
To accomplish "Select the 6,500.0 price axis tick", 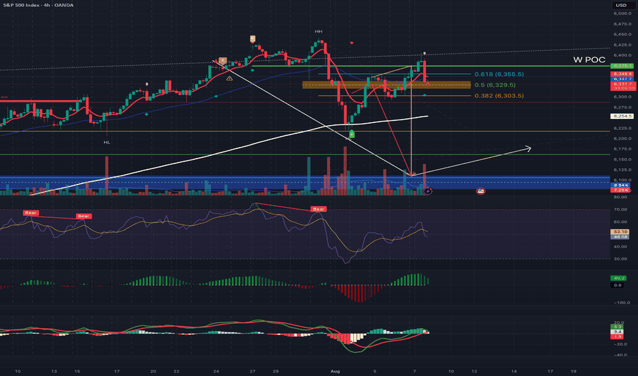I will [x=622, y=14].
